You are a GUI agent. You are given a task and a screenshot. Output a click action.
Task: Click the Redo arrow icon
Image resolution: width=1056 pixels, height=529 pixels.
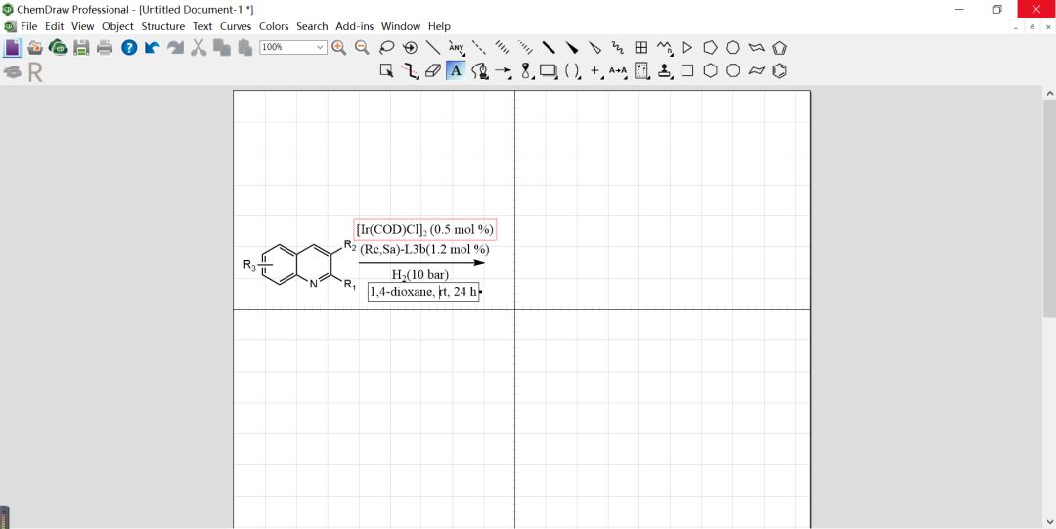click(x=175, y=47)
